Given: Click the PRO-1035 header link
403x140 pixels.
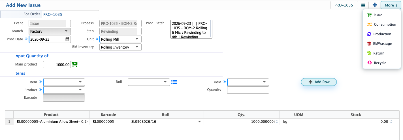Looking at the screenshot, I should pos(344,5).
